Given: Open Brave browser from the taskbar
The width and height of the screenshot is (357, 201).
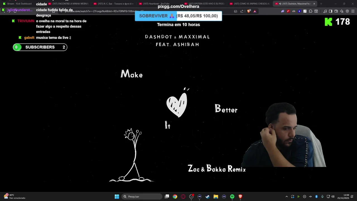Looking at the screenshot, I should tap(240, 197).
